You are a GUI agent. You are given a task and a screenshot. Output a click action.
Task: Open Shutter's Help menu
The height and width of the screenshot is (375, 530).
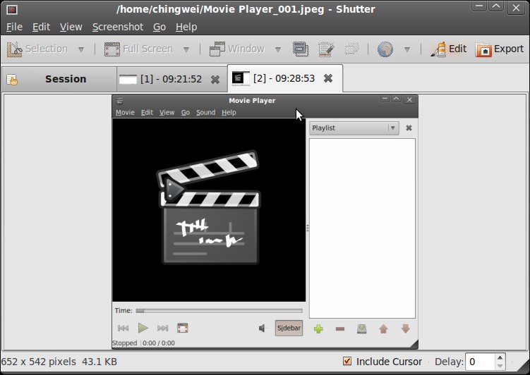coord(186,27)
